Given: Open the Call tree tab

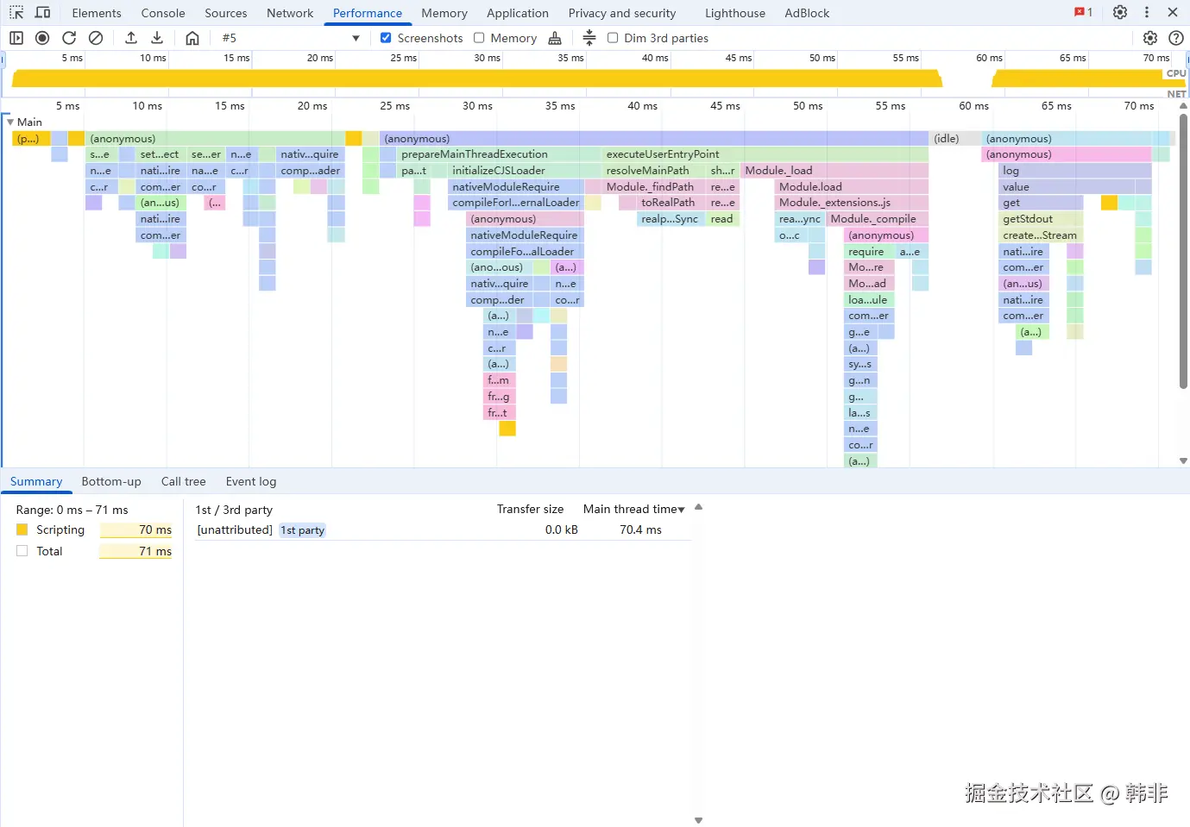Looking at the screenshot, I should [x=183, y=481].
